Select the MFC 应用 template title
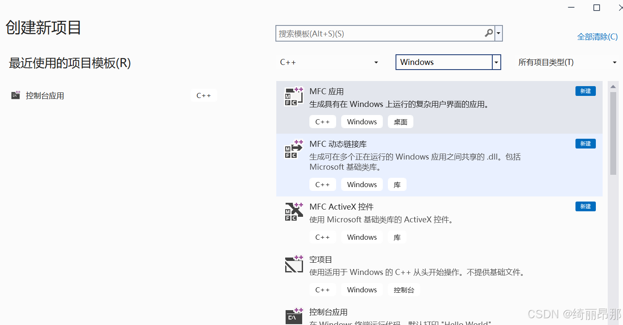Screen dimensions: 623x325 click(327, 91)
